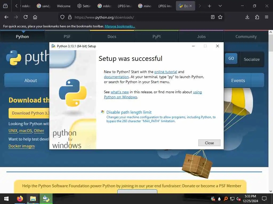Click the GO search button

point(231,58)
